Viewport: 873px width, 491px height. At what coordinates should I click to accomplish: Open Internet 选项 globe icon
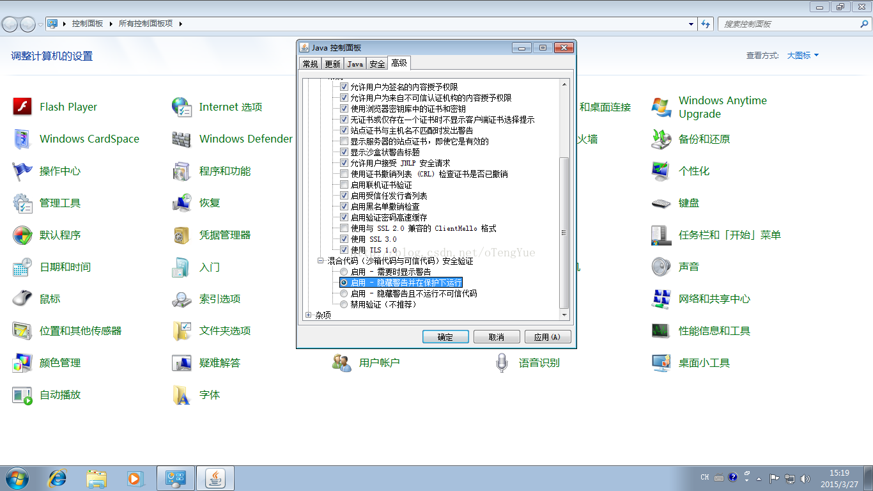point(182,107)
